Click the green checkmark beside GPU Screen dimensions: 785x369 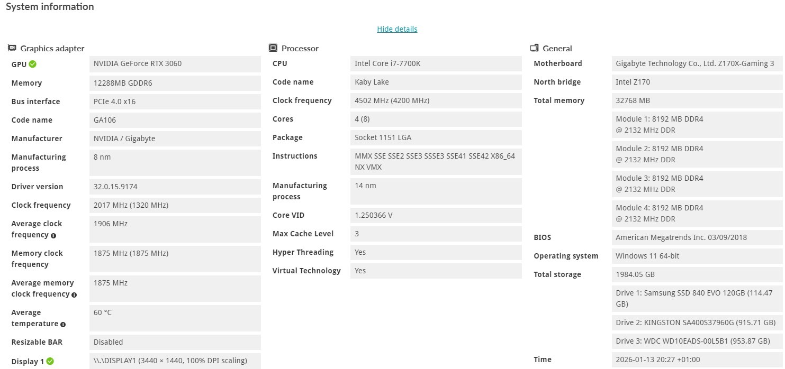point(33,64)
